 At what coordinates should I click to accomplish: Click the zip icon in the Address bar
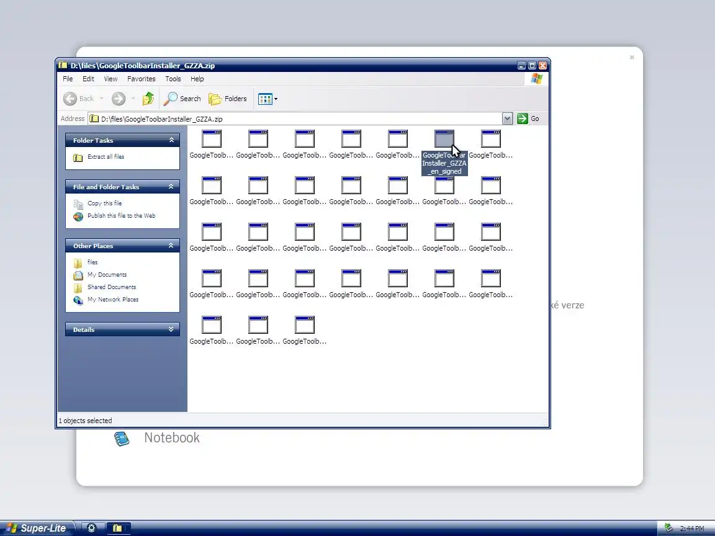pyautogui.click(x=94, y=118)
